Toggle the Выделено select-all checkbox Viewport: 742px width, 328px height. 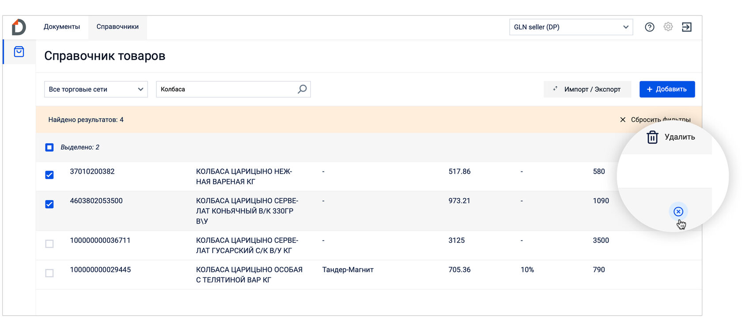click(49, 147)
